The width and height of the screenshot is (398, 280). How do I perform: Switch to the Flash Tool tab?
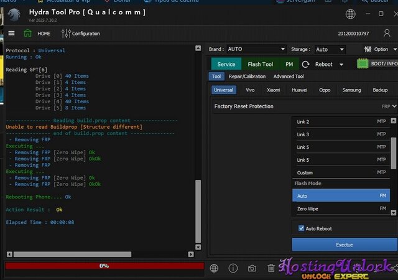pyautogui.click(x=260, y=64)
